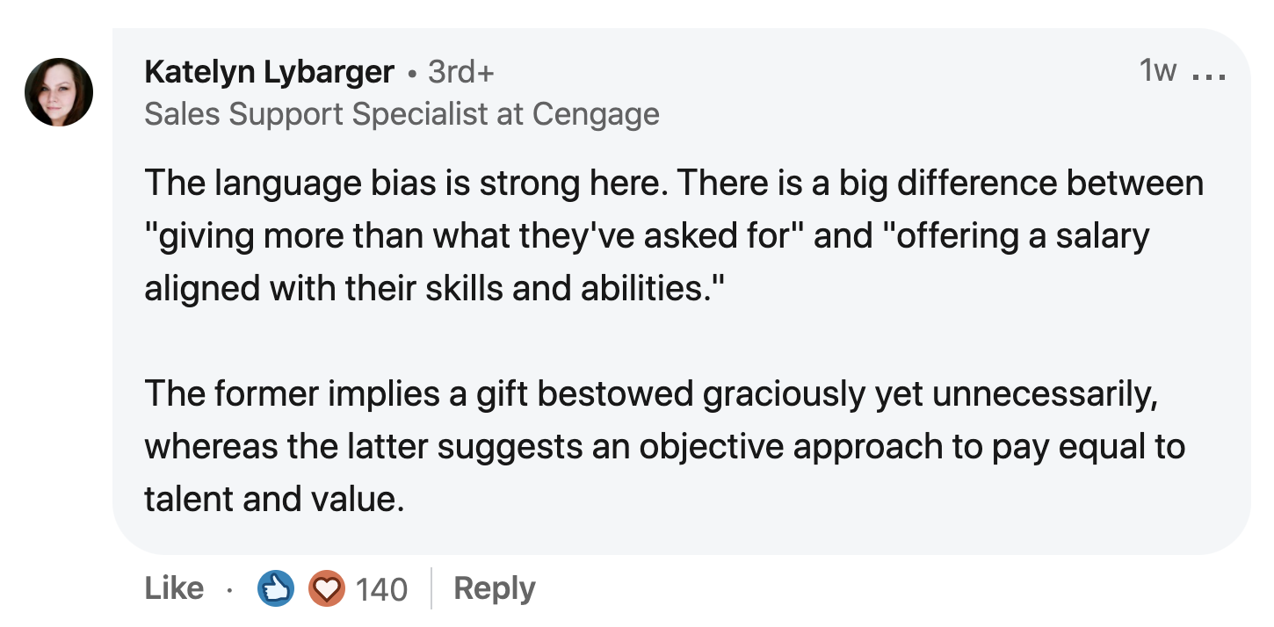Image resolution: width=1274 pixels, height=627 pixels.
Task: Click the word Cengage in the headline
Action: pos(596,114)
